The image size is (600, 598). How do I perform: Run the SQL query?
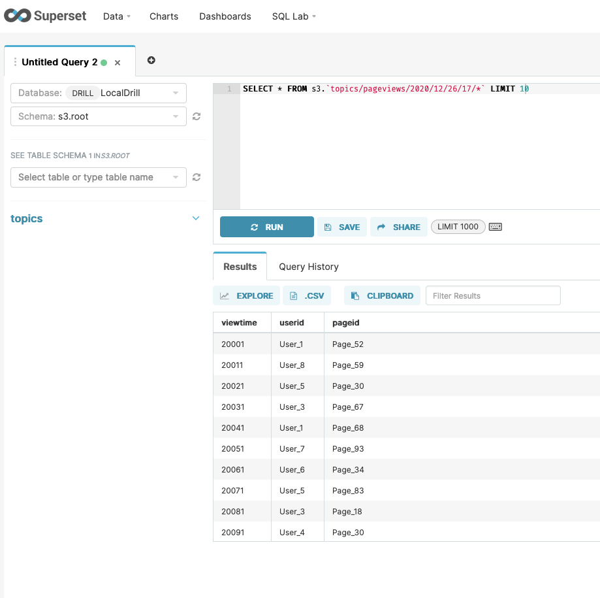pos(267,227)
